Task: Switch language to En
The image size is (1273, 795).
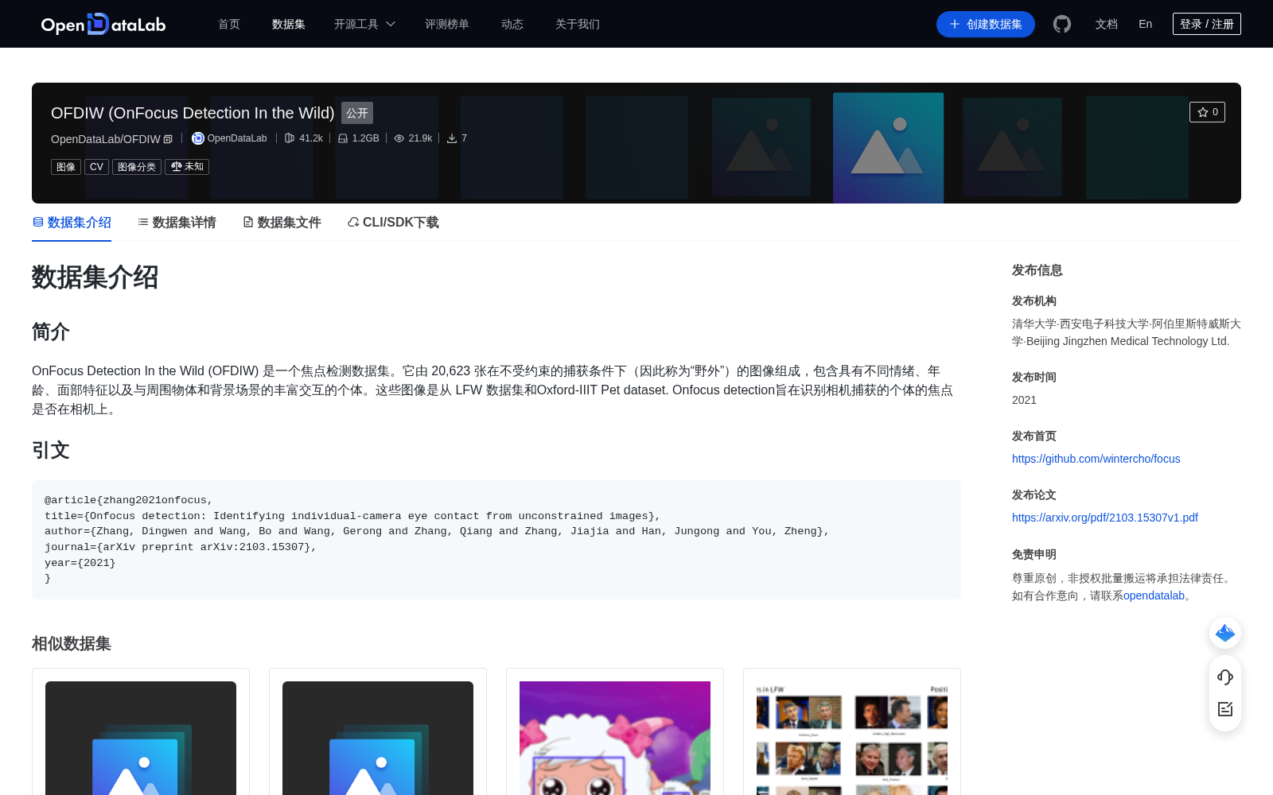Action: [1146, 24]
